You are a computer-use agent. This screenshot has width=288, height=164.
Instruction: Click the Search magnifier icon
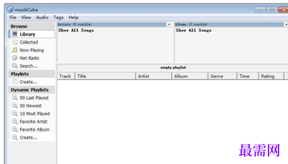pyautogui.click(x=15, y=66)
